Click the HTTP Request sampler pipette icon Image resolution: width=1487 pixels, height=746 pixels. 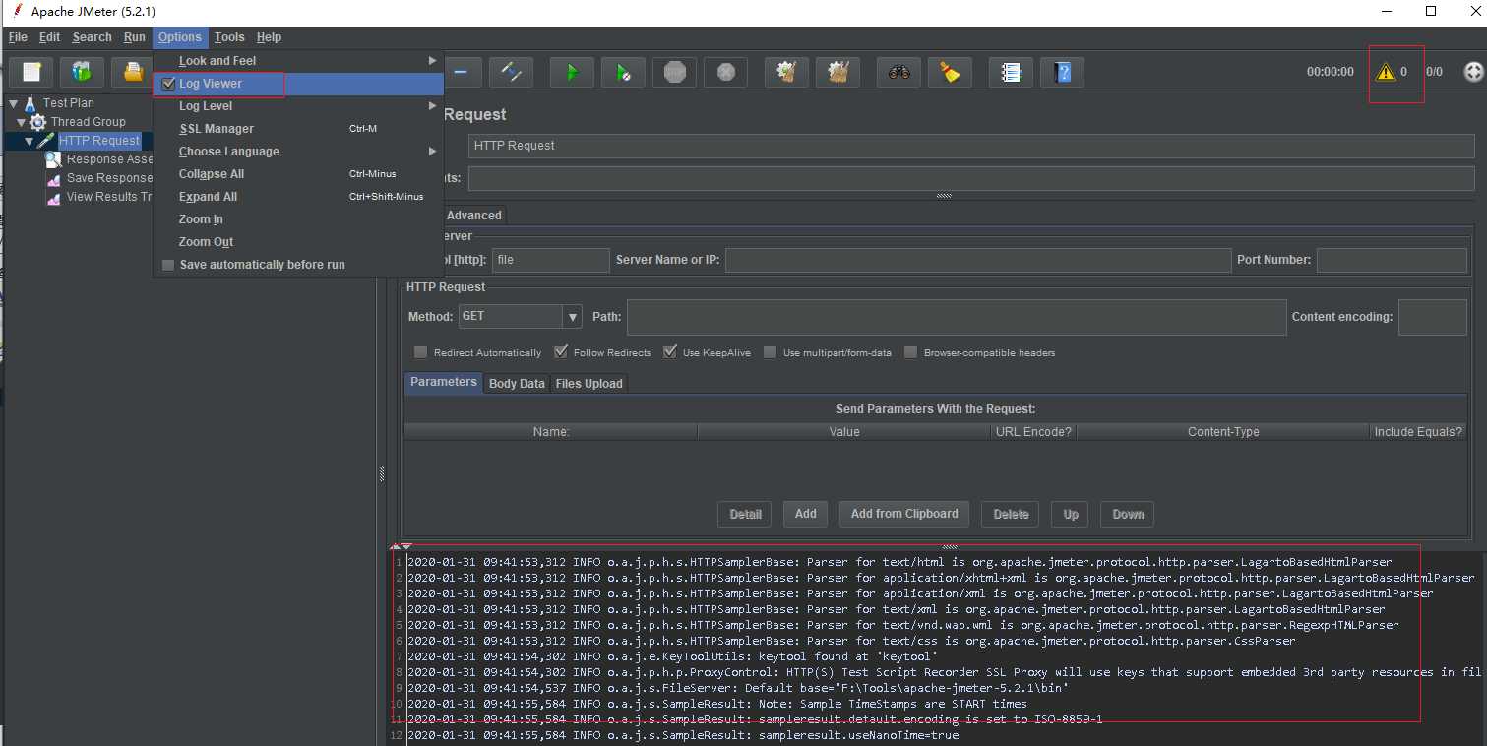46,141
